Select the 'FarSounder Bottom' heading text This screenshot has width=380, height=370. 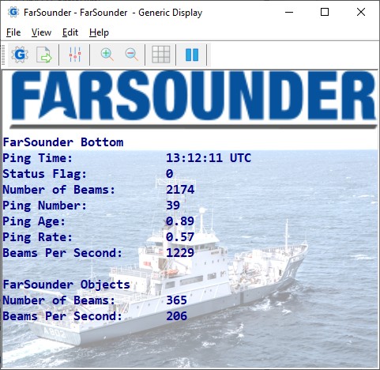(63, 142)
